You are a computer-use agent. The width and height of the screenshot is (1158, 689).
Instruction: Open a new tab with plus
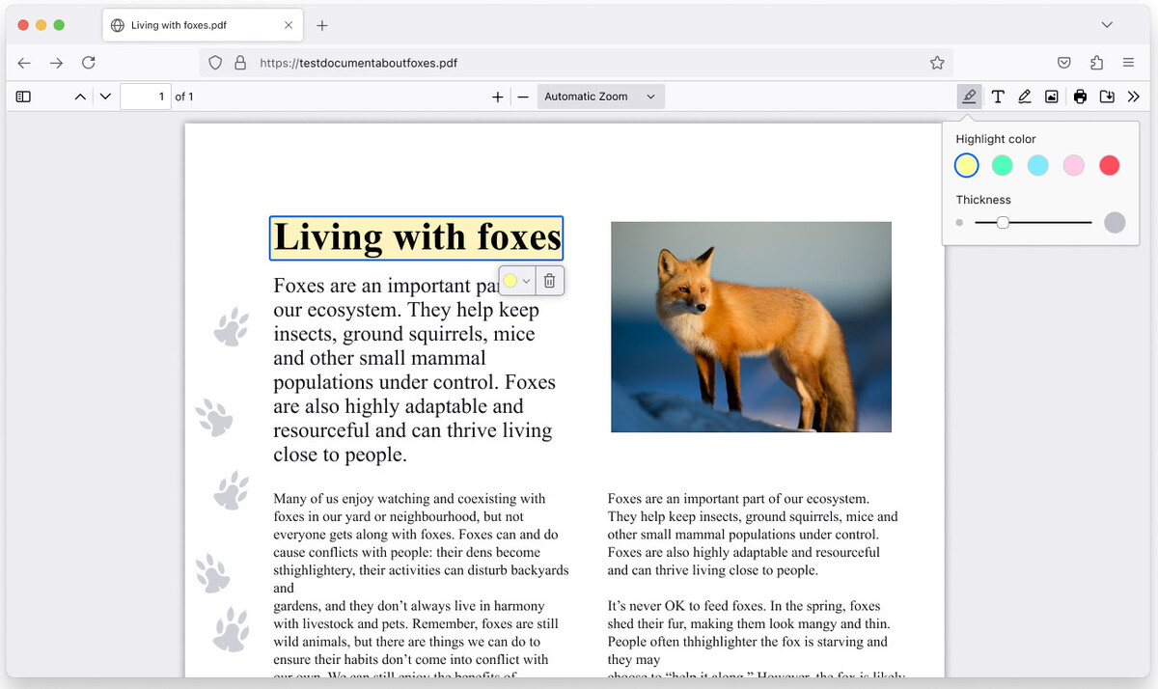coord(322,25)
